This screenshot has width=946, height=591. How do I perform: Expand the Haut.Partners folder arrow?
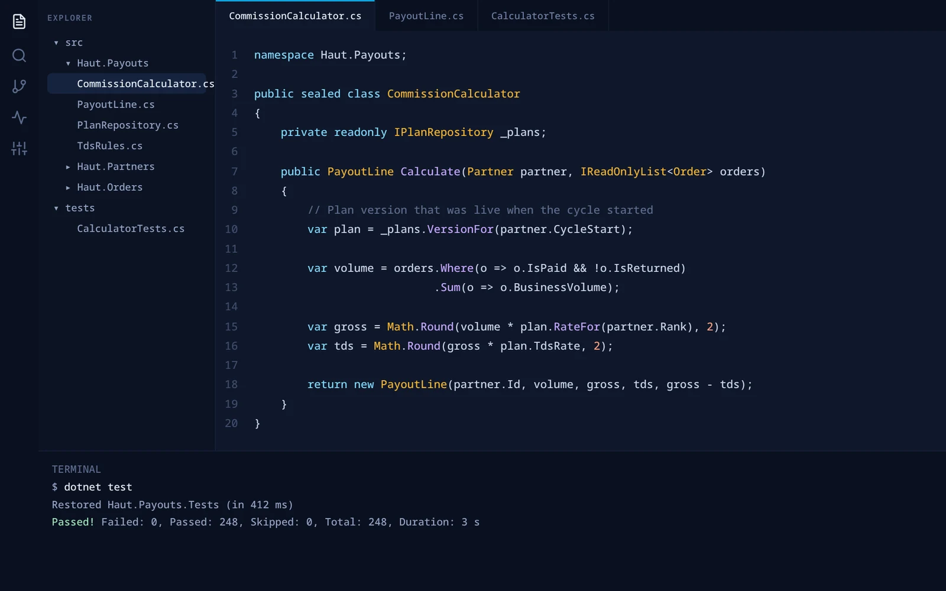(68, 167)
